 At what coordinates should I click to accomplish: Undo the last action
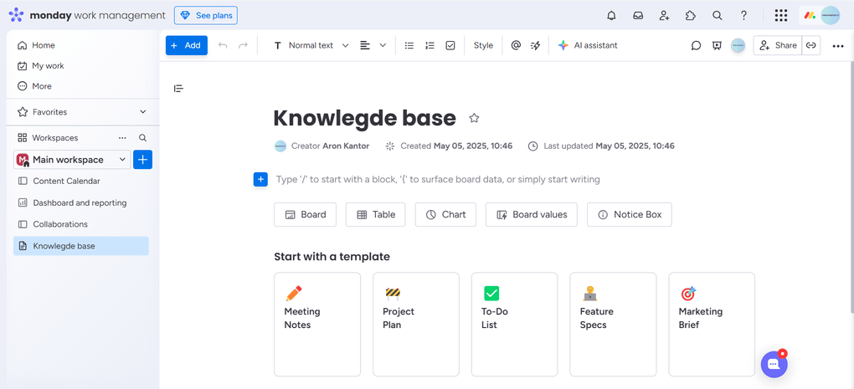223,45
